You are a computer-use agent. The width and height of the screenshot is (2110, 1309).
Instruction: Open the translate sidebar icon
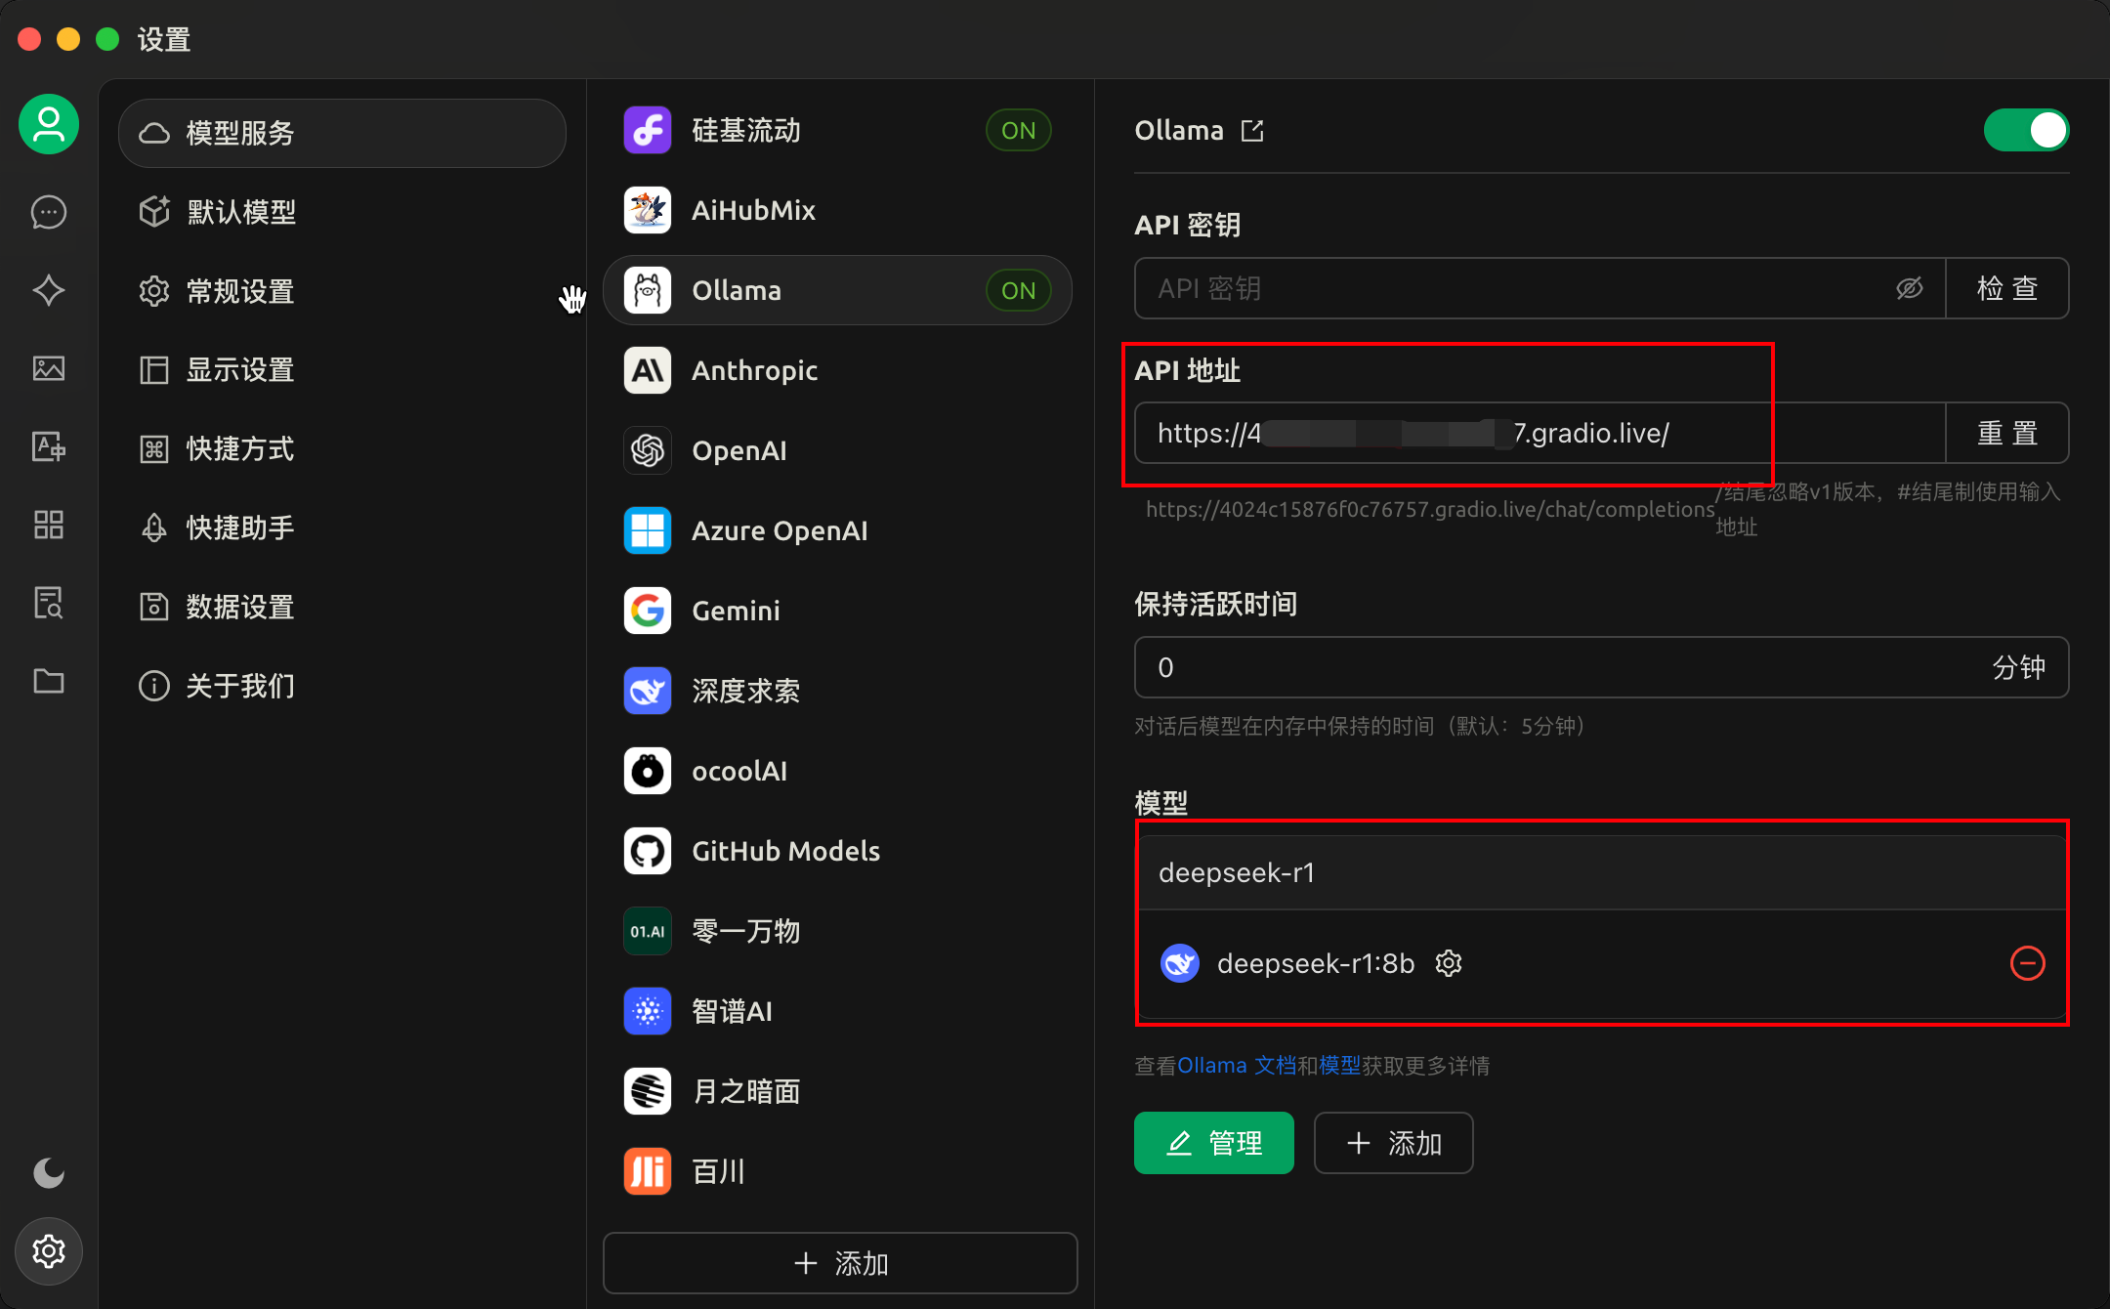[x=49, y=446]
